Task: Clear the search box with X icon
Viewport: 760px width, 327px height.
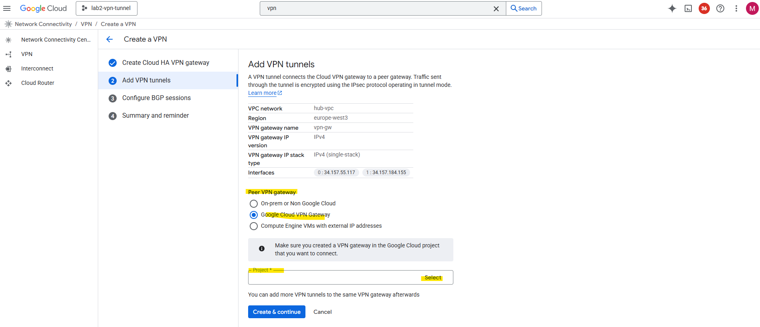Action: coord(496,8)
